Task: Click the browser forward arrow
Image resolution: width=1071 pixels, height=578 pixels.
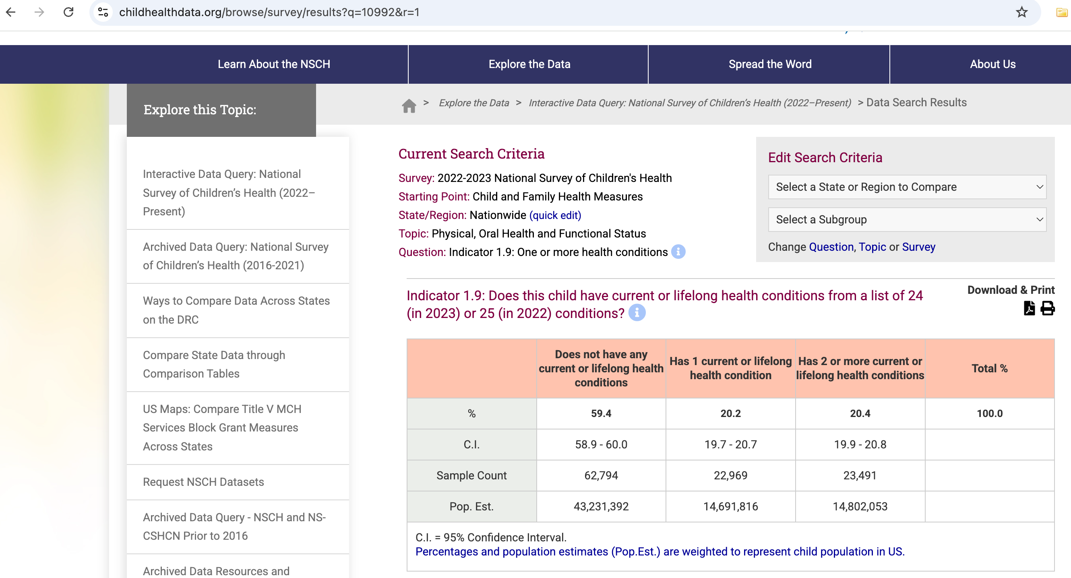Action: click(x=39, y=12)
